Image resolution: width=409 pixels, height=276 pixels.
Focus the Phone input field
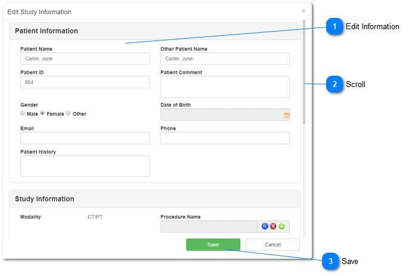click(x=225, y=138)
